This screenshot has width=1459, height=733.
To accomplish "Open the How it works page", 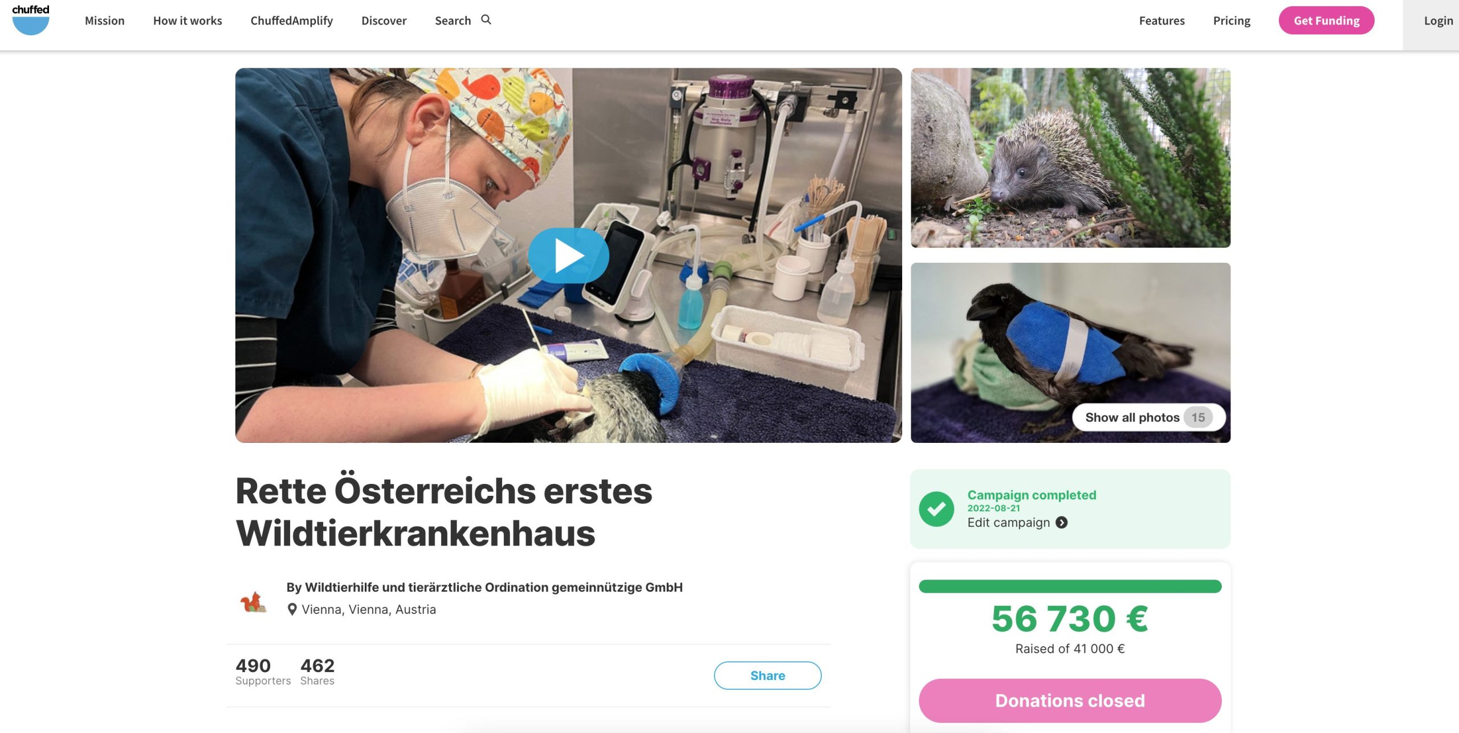I will point(188,21).
